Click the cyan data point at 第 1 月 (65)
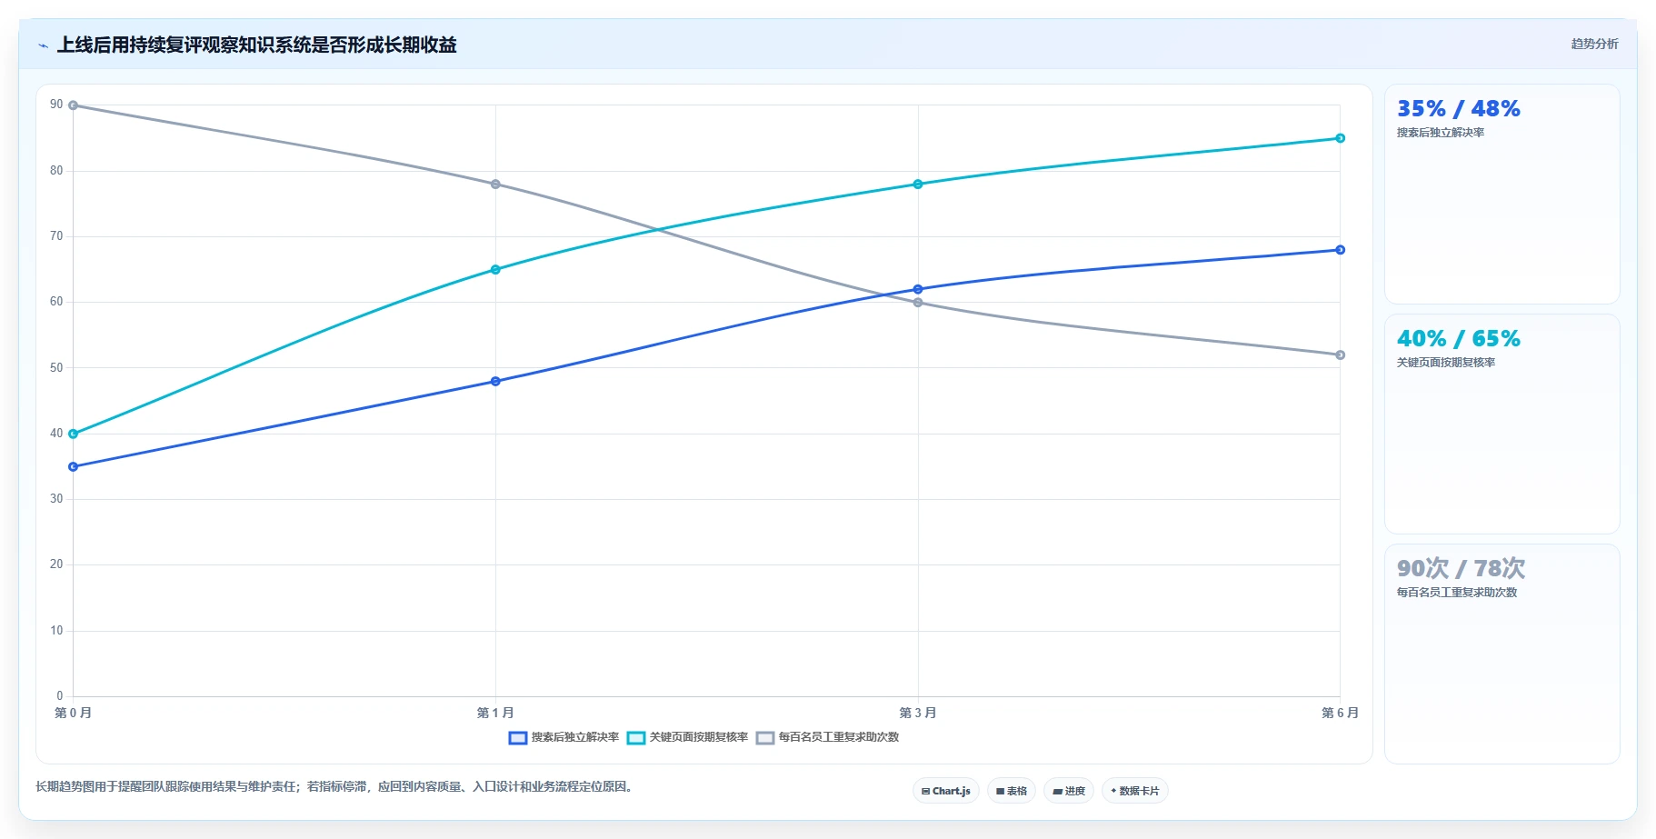Viewport: 1656px width, 839px height. (495, 270)
